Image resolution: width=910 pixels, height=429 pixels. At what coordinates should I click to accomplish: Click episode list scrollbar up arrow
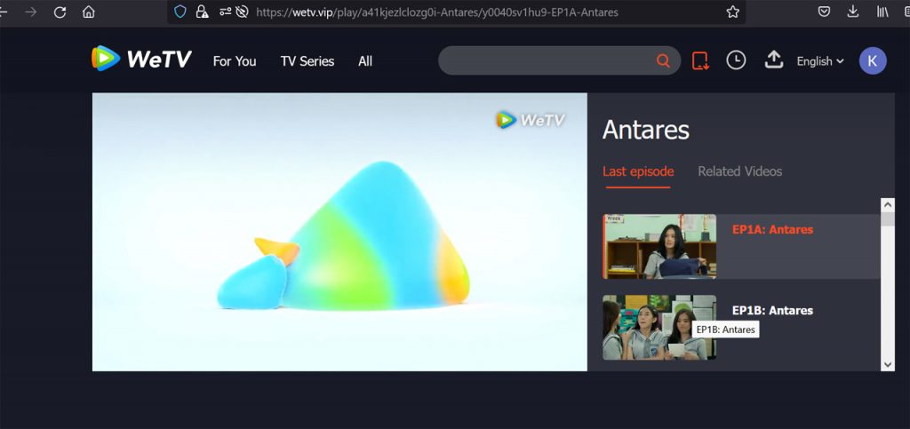888,204
